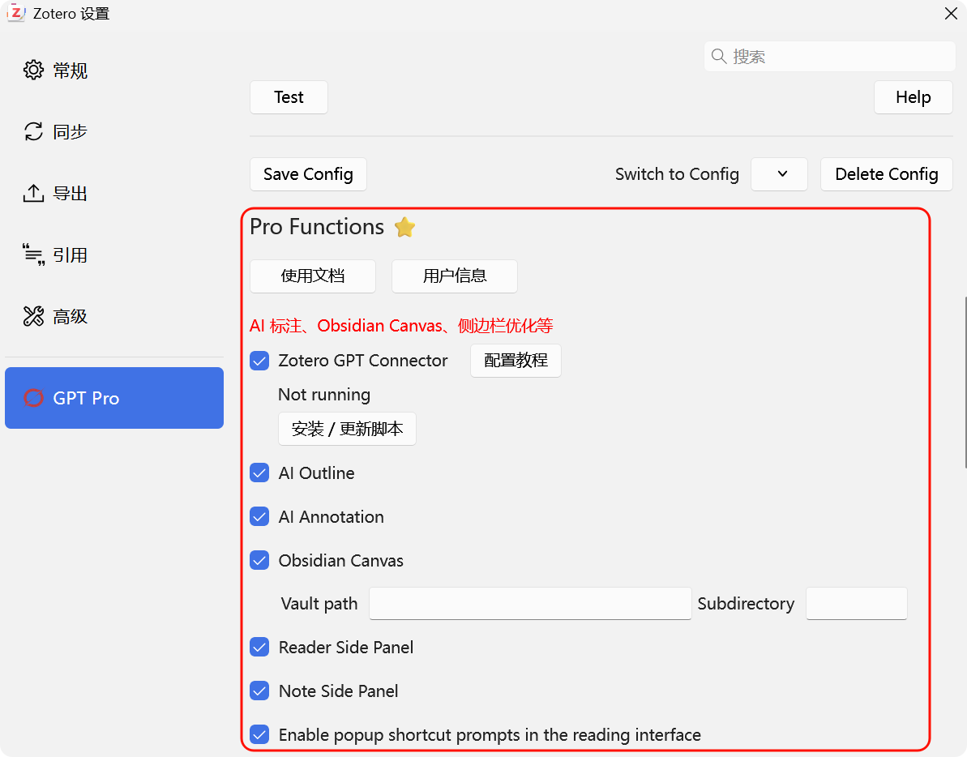Toggle Note Side Panel checkbox
This screenshot has width=967, height=757.
[259, 691]
